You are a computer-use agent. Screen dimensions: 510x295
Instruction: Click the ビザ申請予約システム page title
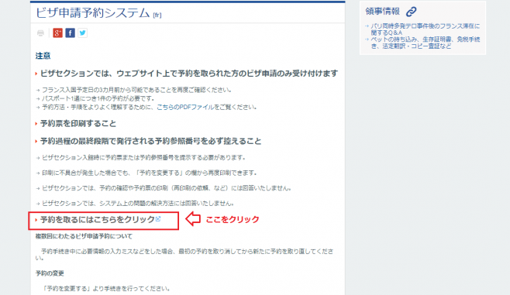pos(93,12)
